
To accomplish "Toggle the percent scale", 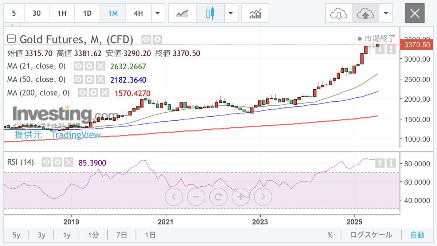I will (x=330, y=235).
